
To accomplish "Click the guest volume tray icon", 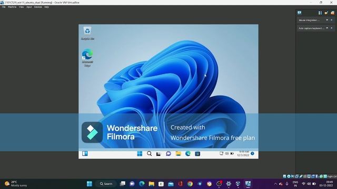I will click(227, 153).
